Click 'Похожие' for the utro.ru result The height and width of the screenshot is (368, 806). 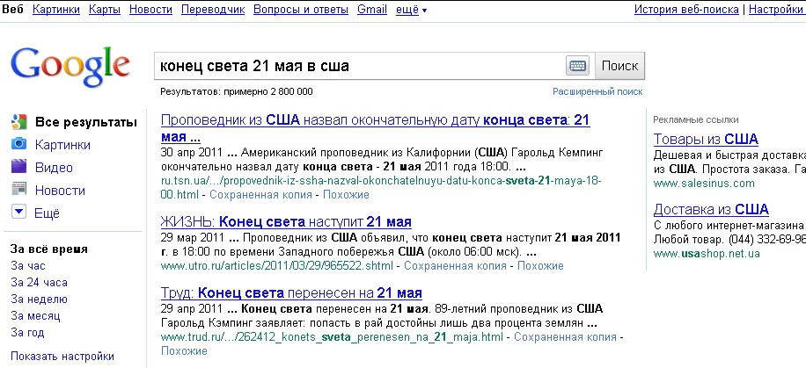click(x=540, y=266)
